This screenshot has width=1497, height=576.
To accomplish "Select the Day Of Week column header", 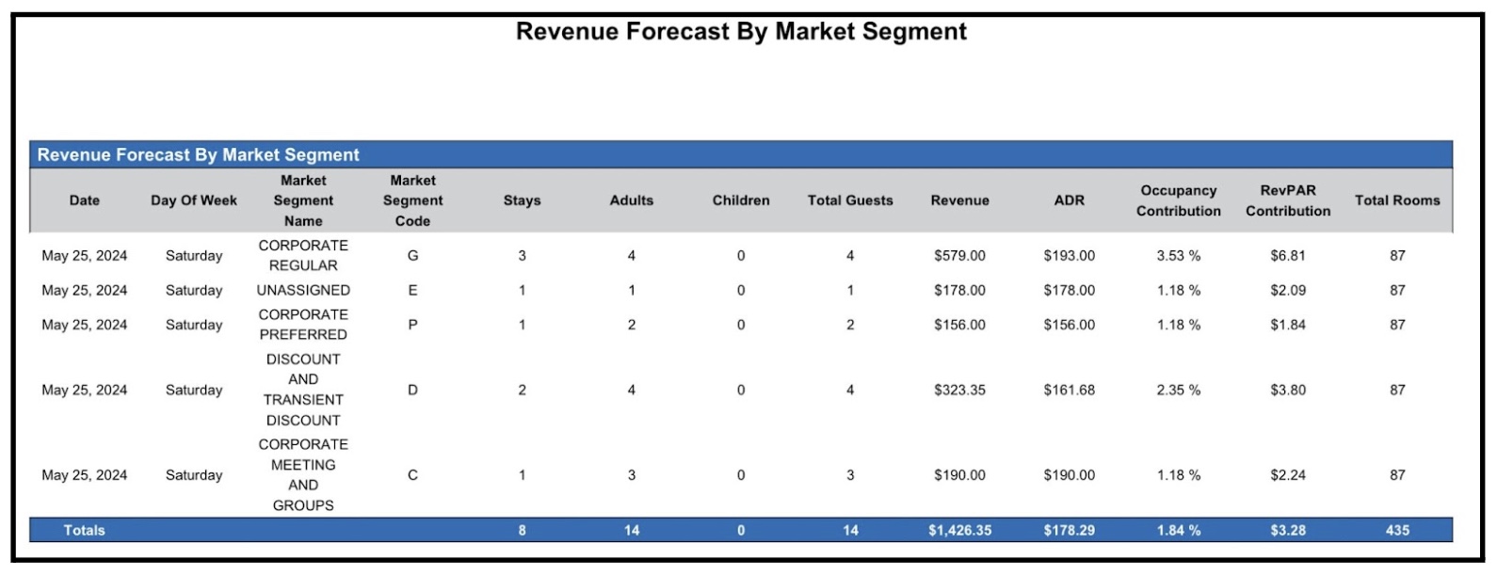I will pos(194,200).
